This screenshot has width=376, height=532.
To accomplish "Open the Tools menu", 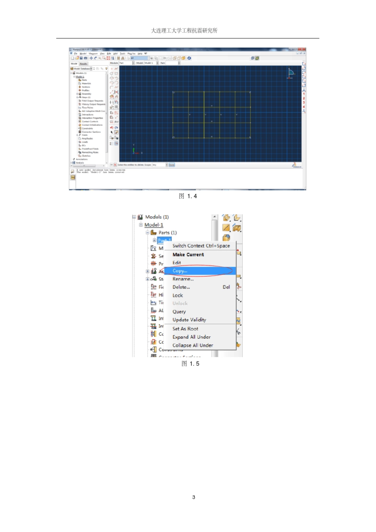I will 122,53.
